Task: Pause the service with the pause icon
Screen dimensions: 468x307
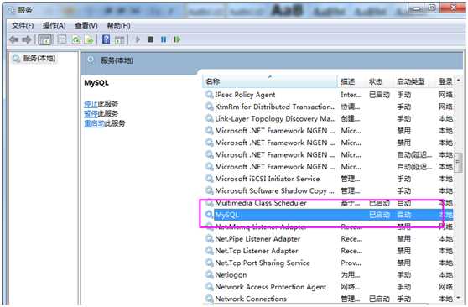Action: [x=164, y=39]
